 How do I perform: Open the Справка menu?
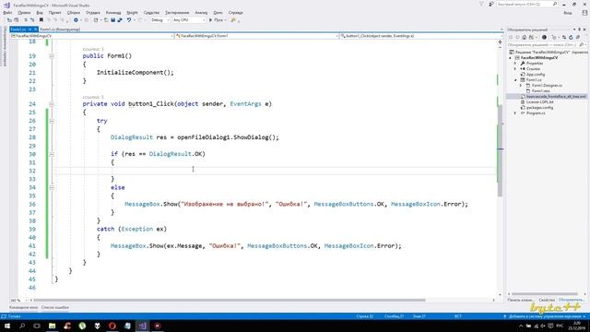click(x=236, y=12)
